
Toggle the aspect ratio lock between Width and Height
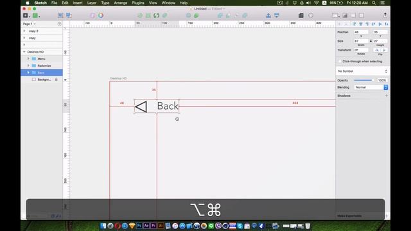[x=371, y=41]
